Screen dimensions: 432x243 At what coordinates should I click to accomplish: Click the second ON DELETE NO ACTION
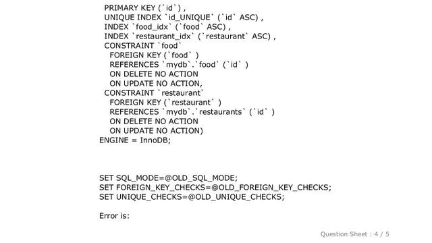pos(154,122)
